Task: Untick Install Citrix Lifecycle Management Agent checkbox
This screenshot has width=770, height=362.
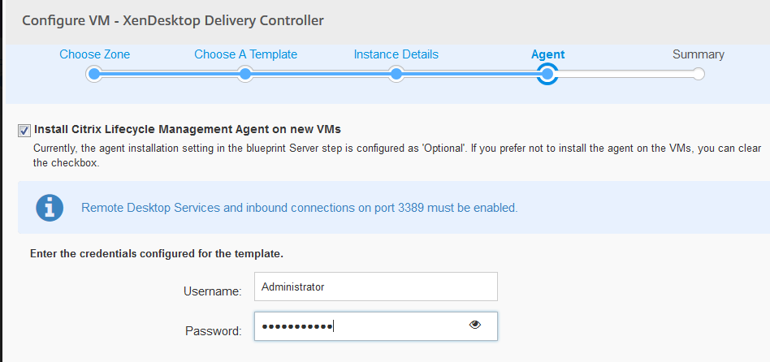Action: click(x=24, y=130)
